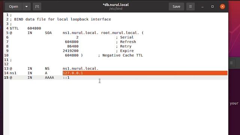Click the highlighted 127.0.0.1 address
Image resolution: width=240 pixels, height=135 pixels.
tap(73, 73)
